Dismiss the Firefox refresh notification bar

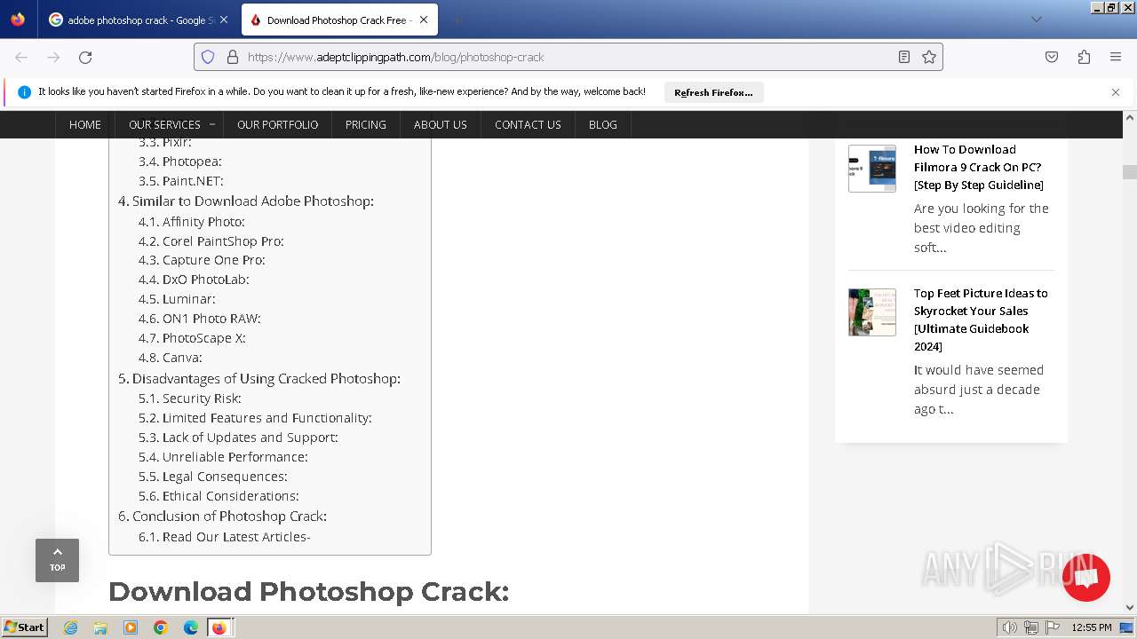pyautogui.click(x=1116, y=91)
